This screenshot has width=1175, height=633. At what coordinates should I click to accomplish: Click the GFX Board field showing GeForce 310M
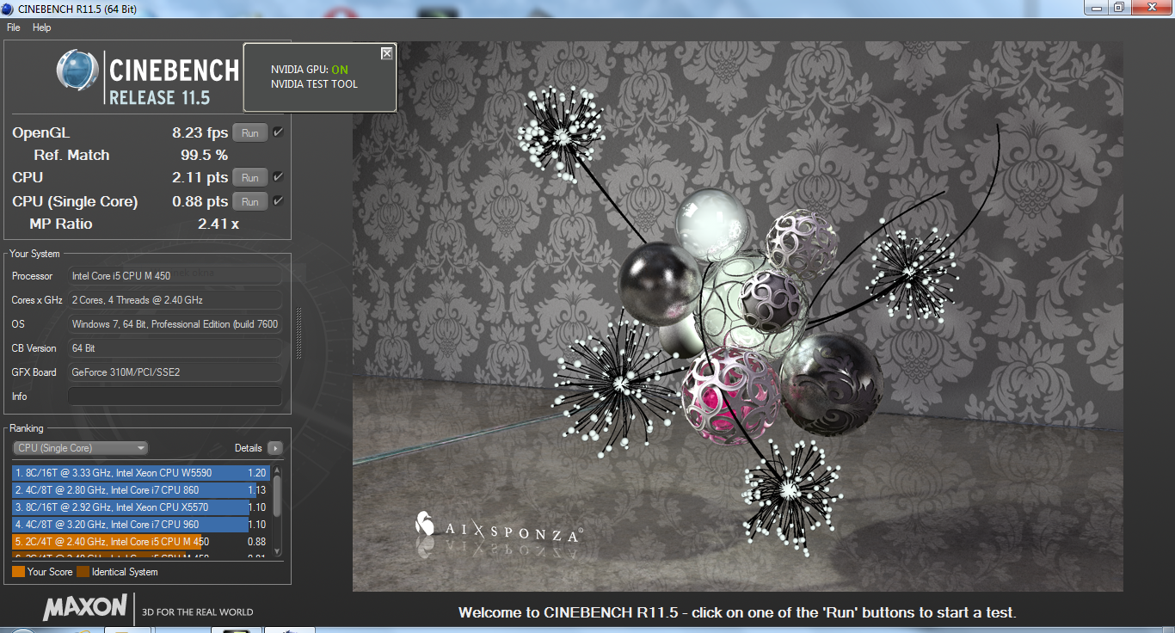pos(175,372)
